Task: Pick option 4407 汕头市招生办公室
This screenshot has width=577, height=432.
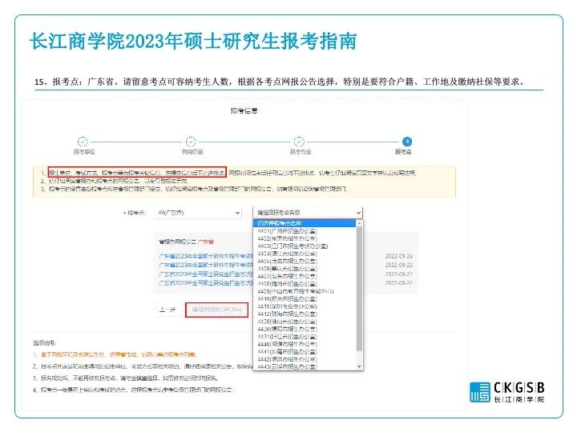Action: [x=288, y=276]
